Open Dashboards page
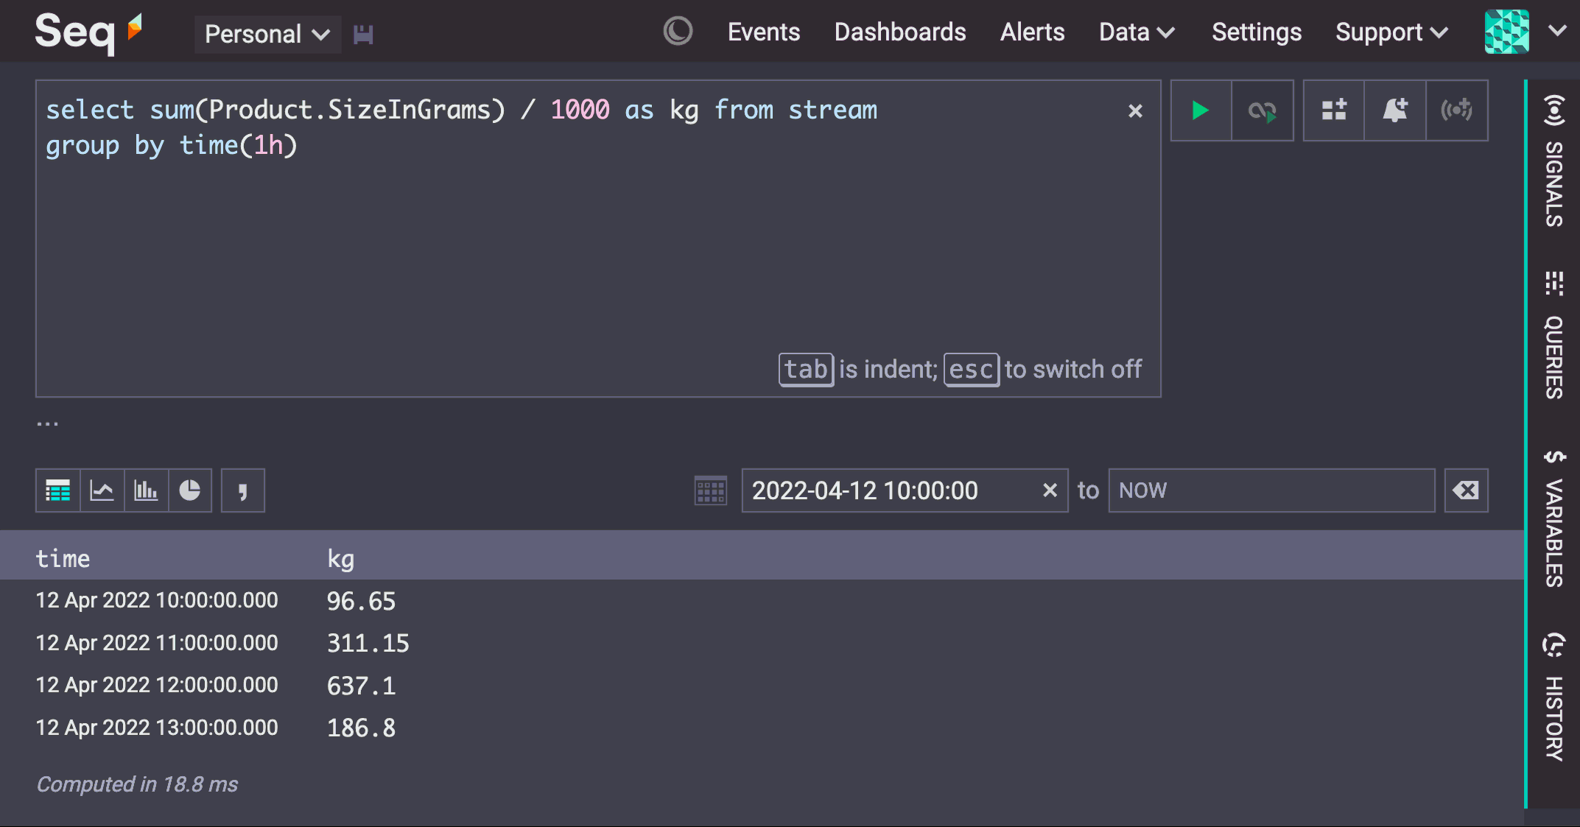This screenshot has height=827, width=1580. point(900,32)
